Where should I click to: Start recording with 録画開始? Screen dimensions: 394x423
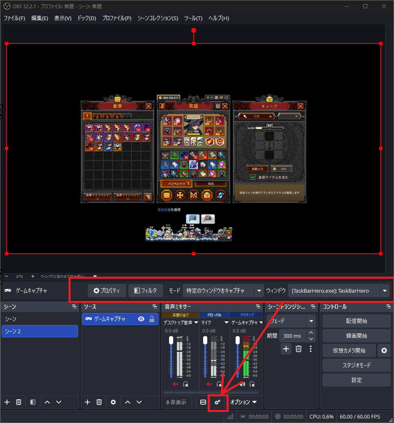pyautogui.click(x=357, y=336)
